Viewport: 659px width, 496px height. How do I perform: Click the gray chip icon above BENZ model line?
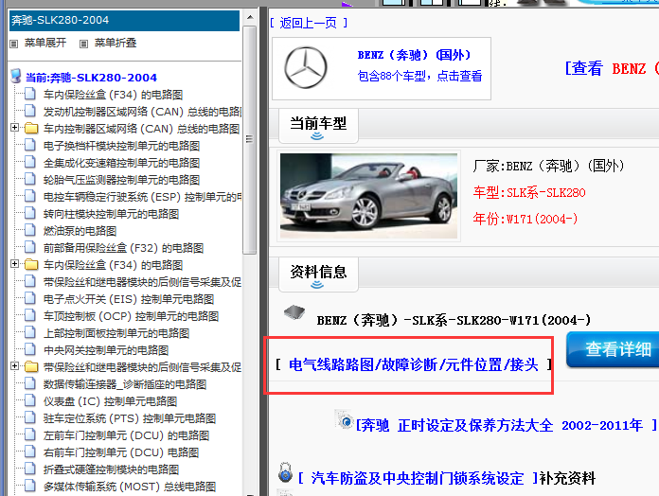coord(294,312)
